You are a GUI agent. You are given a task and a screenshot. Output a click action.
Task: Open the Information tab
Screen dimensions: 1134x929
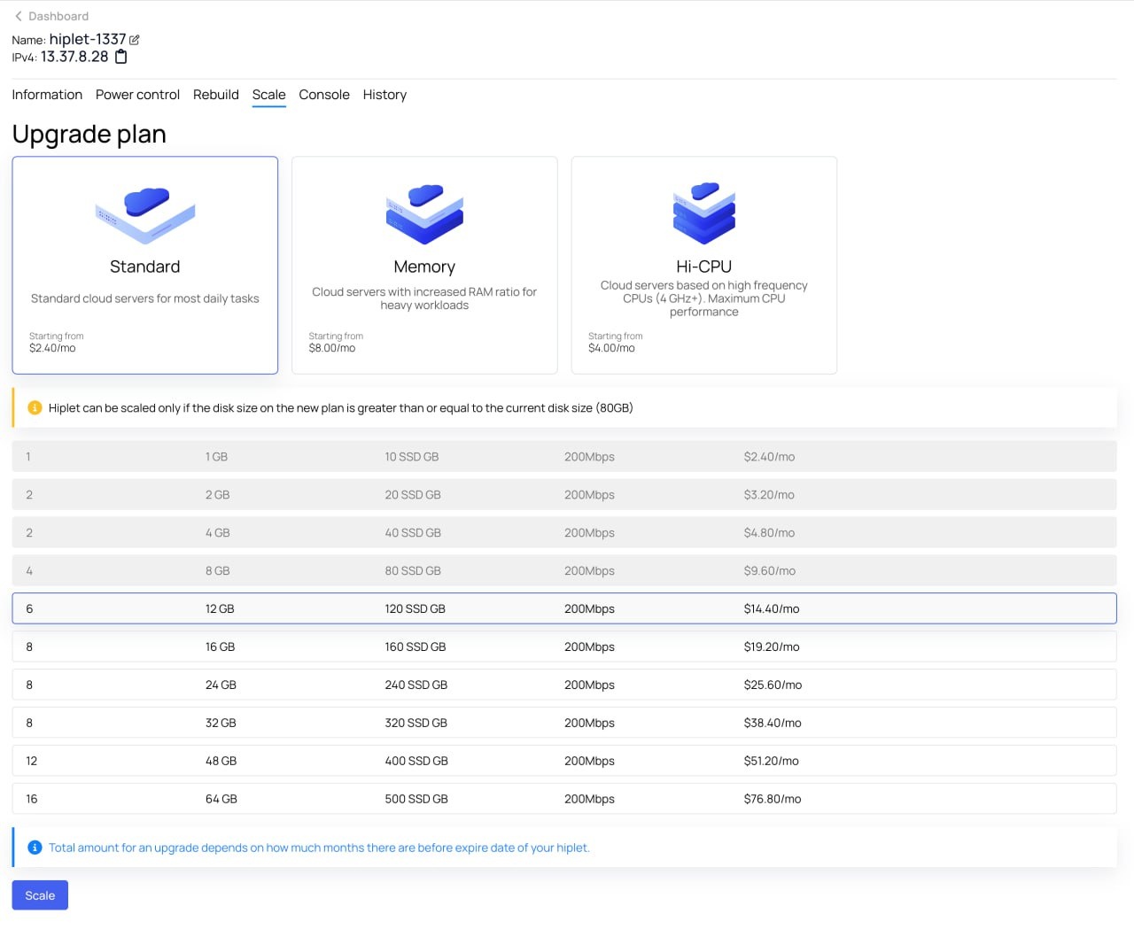(47, 95)
